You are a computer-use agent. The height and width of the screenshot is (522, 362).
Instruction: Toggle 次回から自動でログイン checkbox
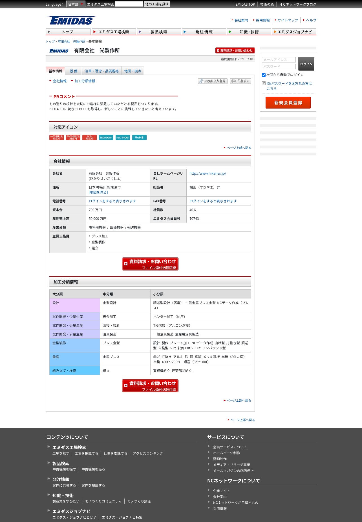click(264, 75)
